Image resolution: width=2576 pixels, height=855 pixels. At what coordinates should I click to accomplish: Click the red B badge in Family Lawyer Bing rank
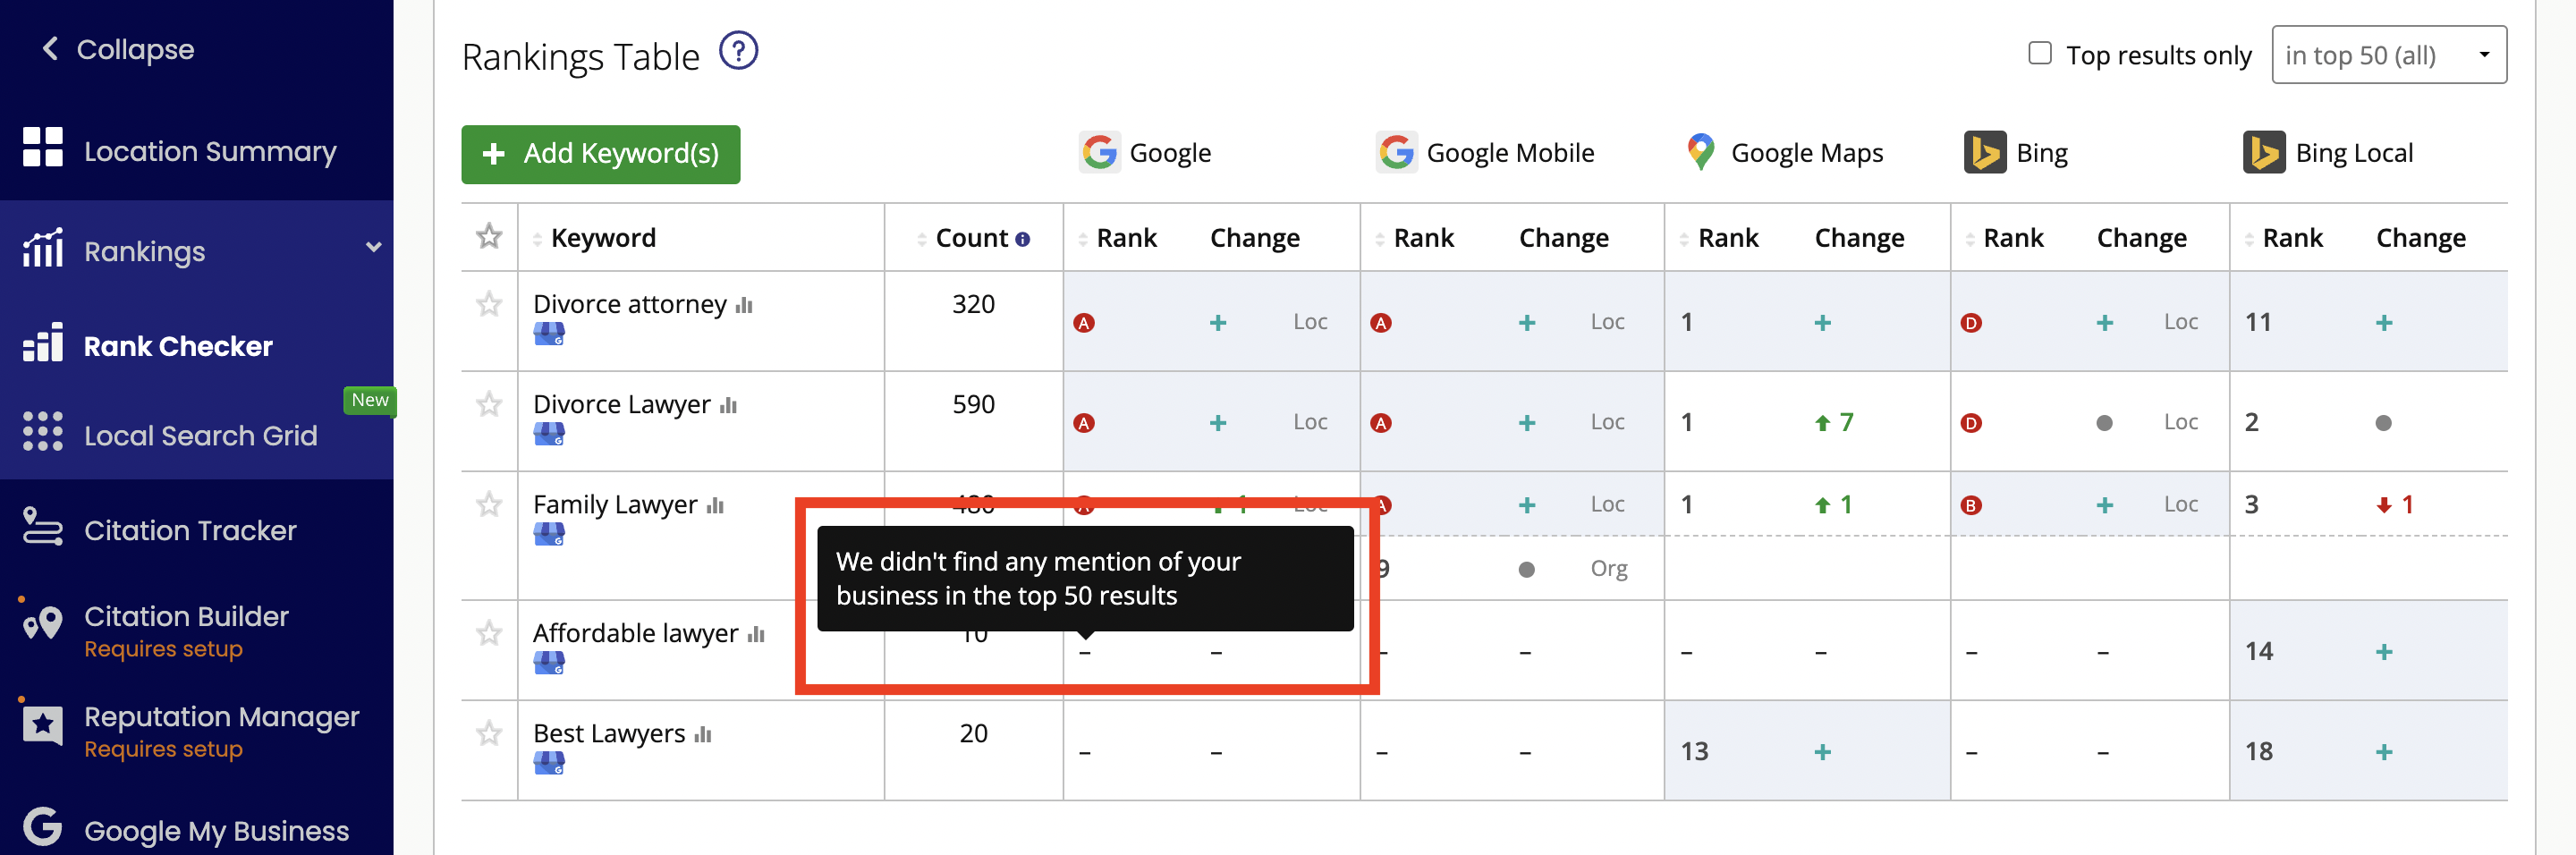(1970, 505)
